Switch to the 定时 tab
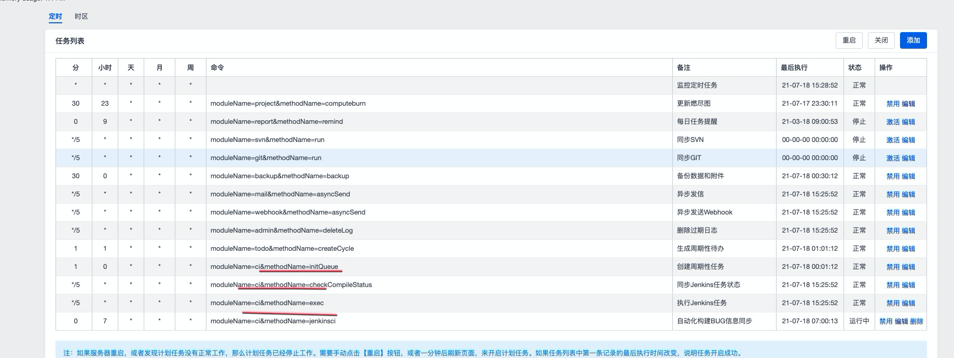954x358 pixels. 56,16
